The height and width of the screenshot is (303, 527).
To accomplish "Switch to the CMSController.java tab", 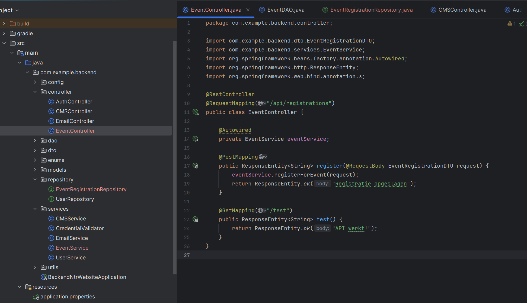I will coord(462,10).
